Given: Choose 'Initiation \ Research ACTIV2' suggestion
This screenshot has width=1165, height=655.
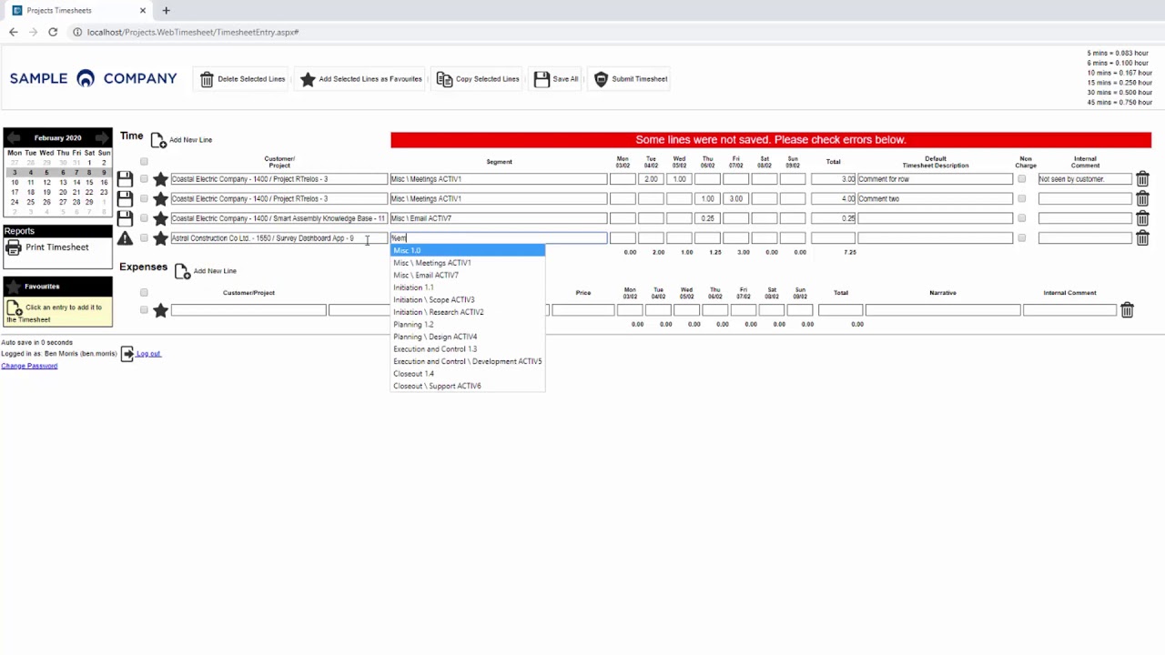Looking at the screenshot, I should [468, 312].
